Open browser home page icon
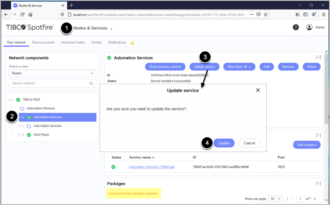 [31, 14]
